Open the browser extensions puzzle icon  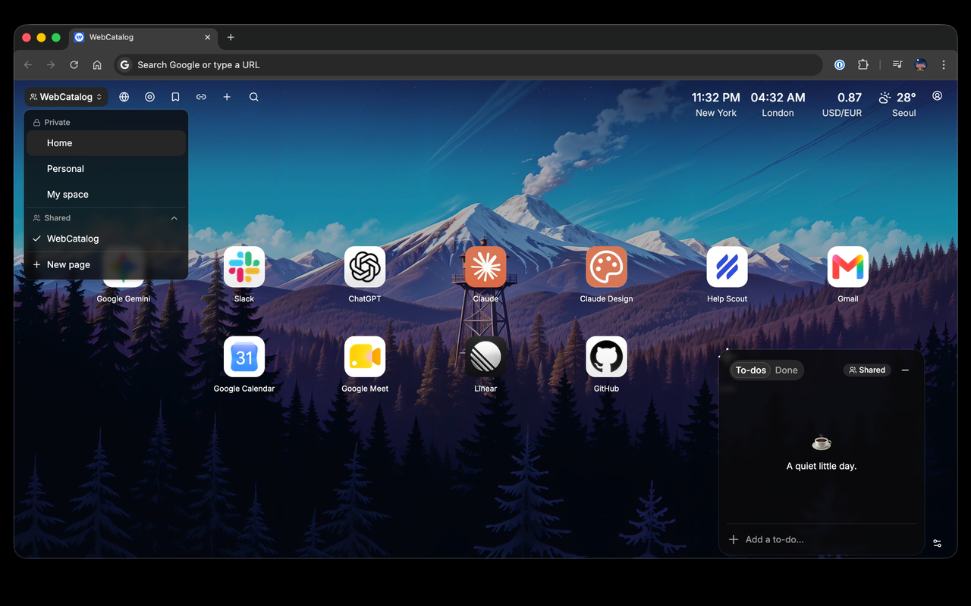click(x=863, y=65)
